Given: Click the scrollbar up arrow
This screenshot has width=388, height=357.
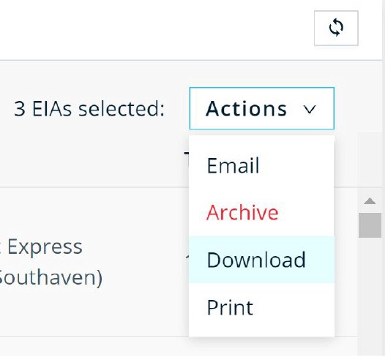Looking at the screenshot, I should coord(370,201).
